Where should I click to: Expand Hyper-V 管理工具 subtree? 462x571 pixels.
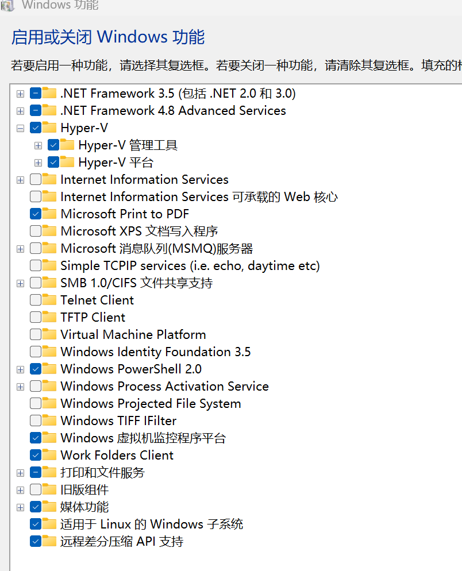38,146
